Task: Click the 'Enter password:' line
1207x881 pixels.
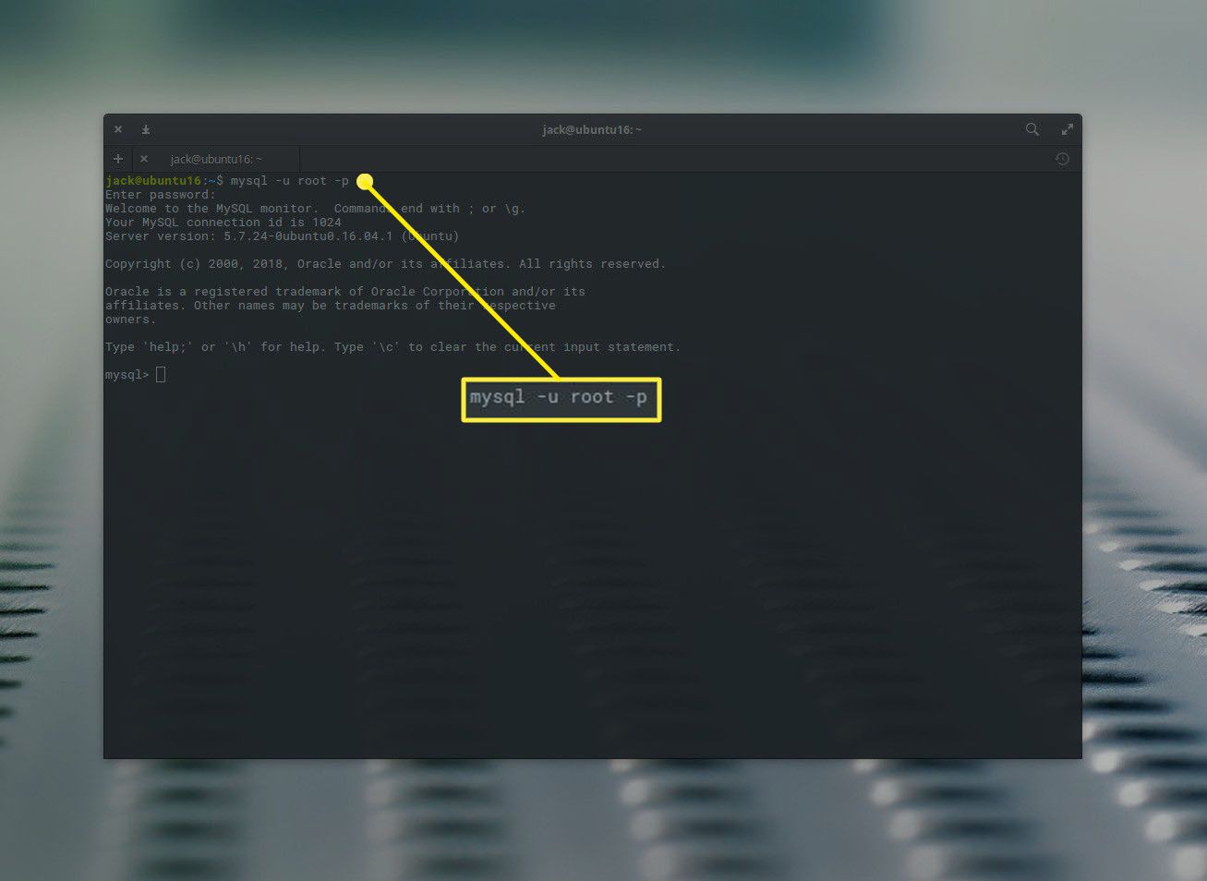Action: click(x=161, y=195)
